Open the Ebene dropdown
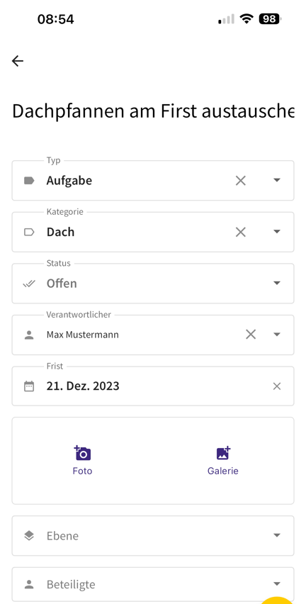Viewport: 306px width, 604px height. coord(153,536)
